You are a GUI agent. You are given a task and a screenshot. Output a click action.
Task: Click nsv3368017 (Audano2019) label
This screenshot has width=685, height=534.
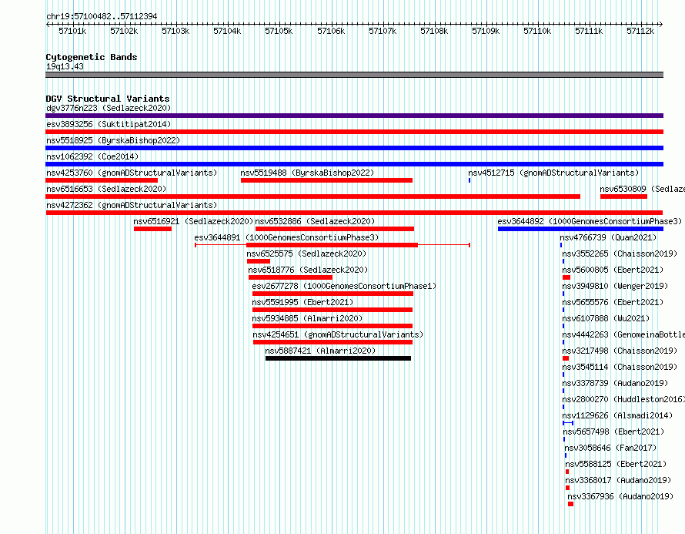pyautogui.click(x=618, y=480)
